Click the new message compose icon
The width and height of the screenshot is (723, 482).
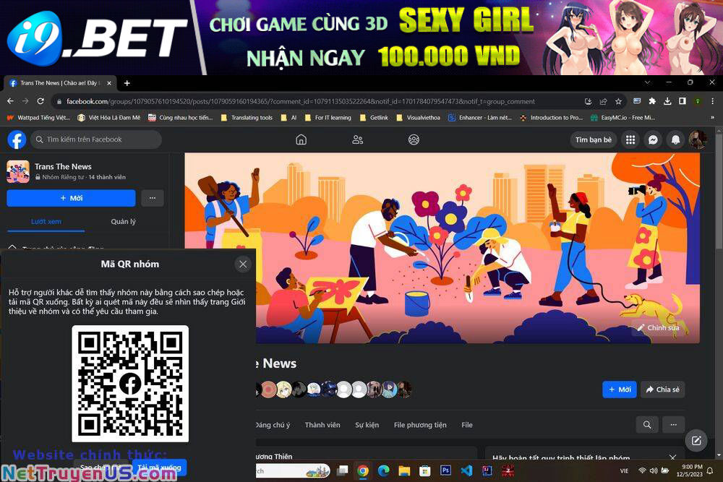[696, 440]
